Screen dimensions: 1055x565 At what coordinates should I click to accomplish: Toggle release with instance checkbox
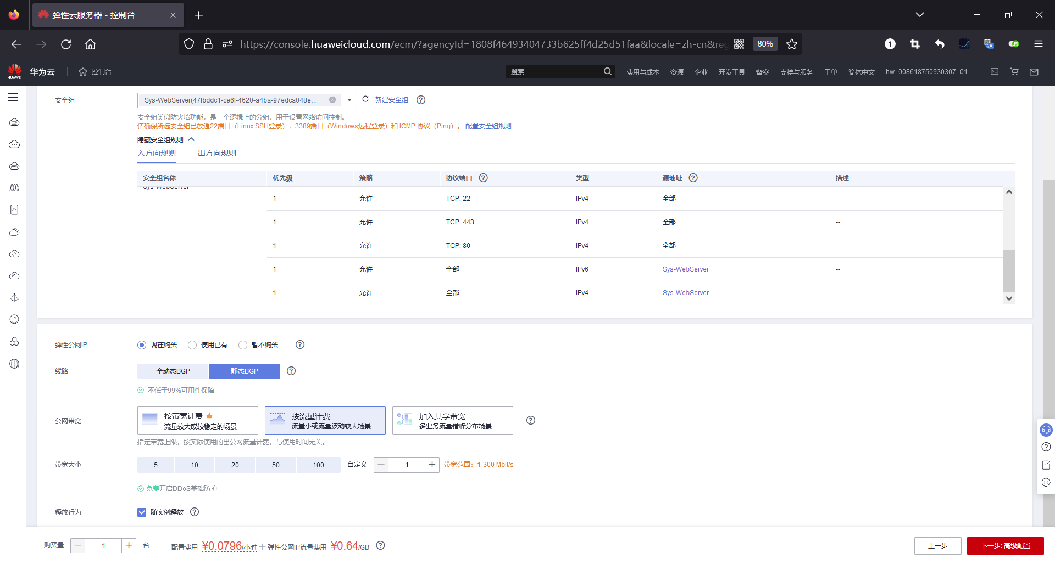tap(142, 512)
